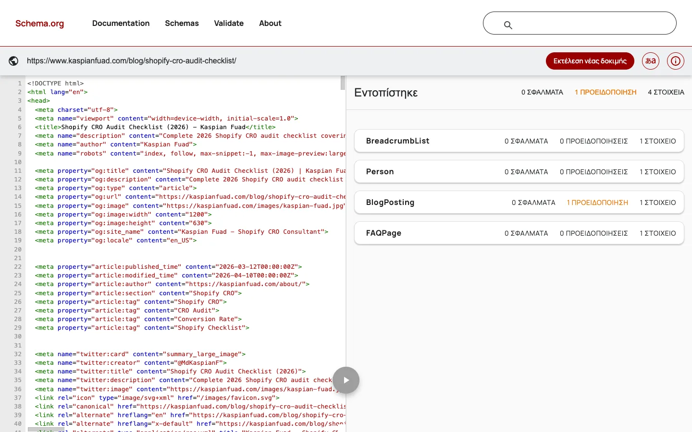This screenshot has height=432, width=692.
Task: Open the About menu item
Action: pyautogui.click(x=270, y=23)
